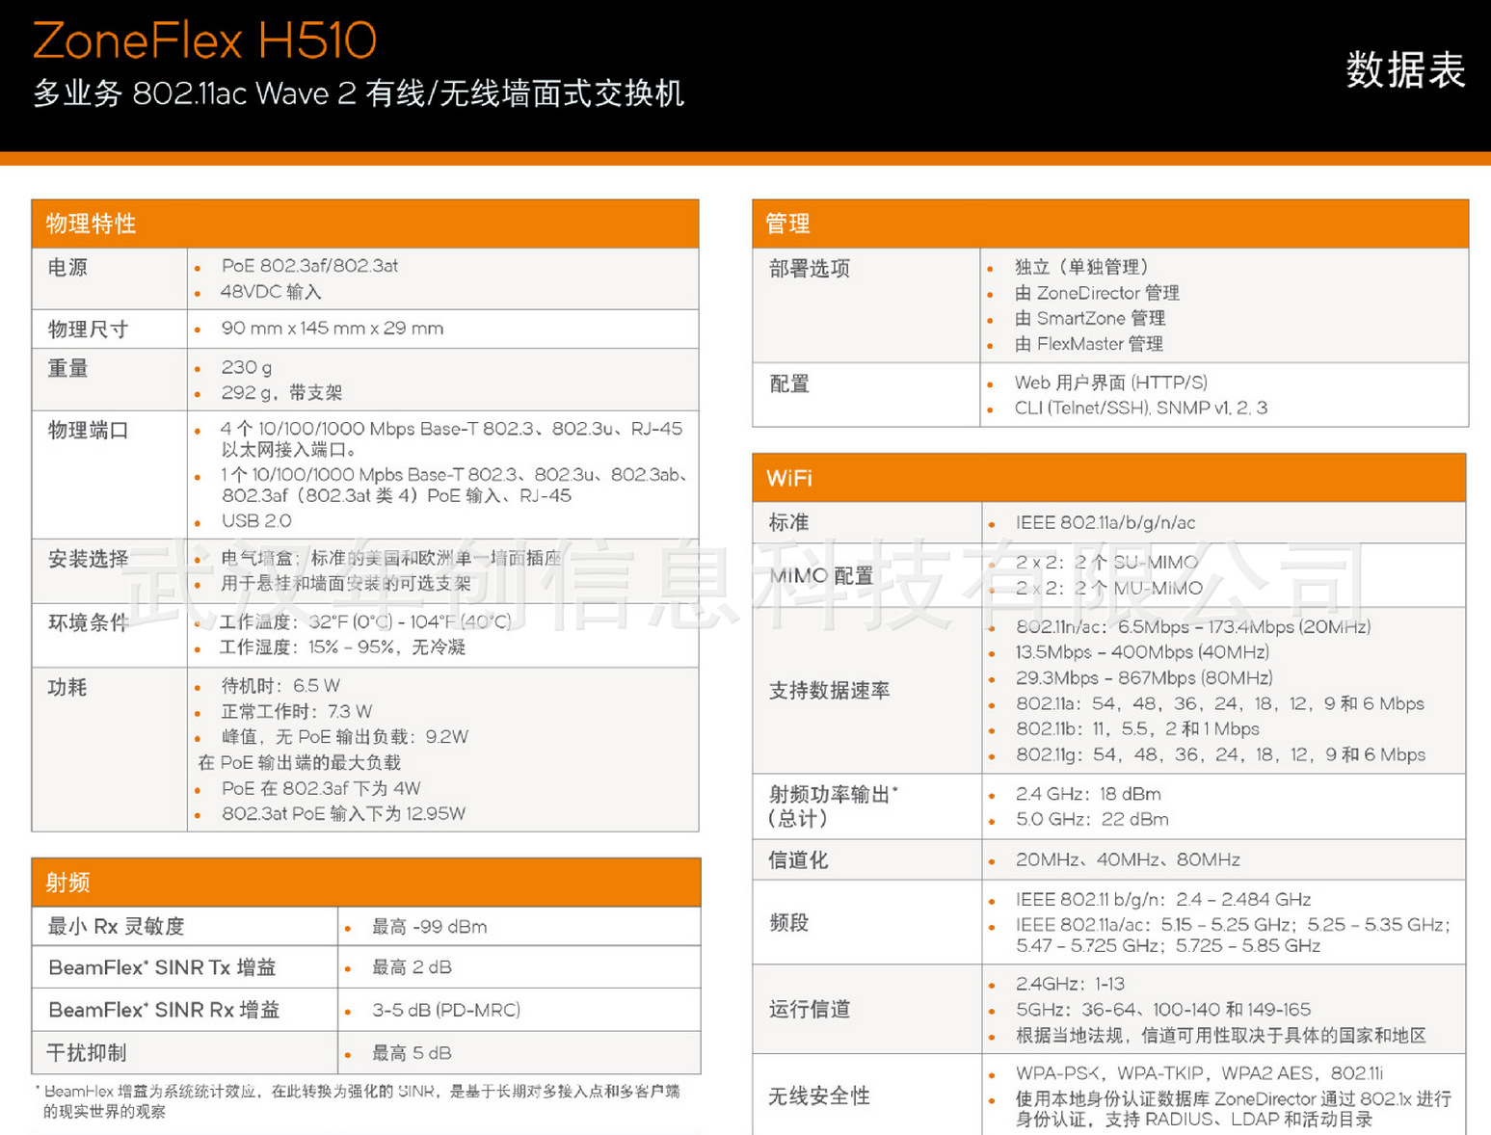The image size is (1491, 1135).
Task: Select the value "PoE 802.3af/802.3at"
Action: click(309, 266)
